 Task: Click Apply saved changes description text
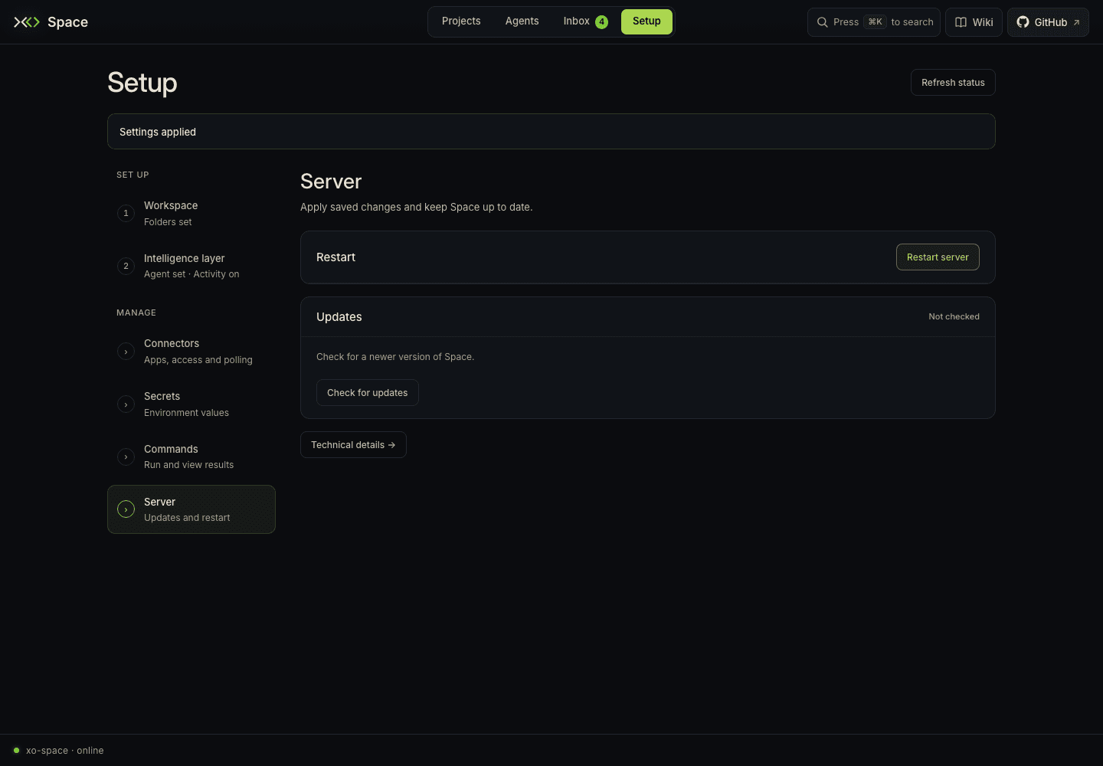point(416,207)
